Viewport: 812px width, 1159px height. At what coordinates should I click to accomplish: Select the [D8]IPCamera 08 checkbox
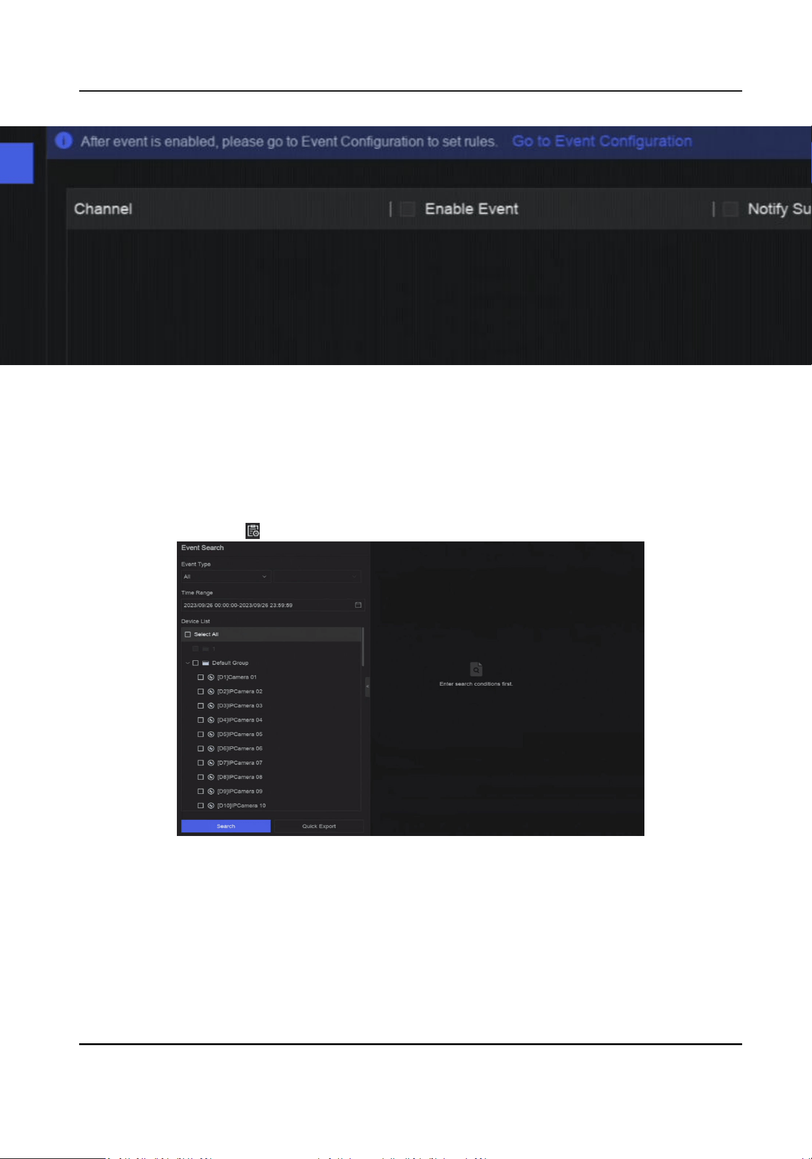click(x=200, y=777)
